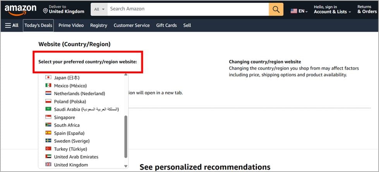Image resolution: width=379 pixels, height=172 pixels.
Task: Open the search category All dropdown
Action: pos(99,9)
